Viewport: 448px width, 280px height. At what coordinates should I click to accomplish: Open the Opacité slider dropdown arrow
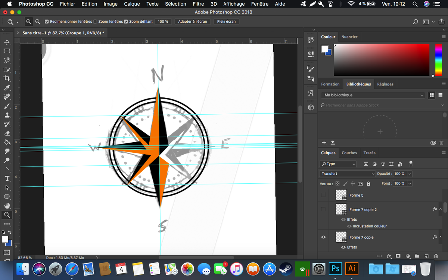pyautogui.click(x=410, y=174)
